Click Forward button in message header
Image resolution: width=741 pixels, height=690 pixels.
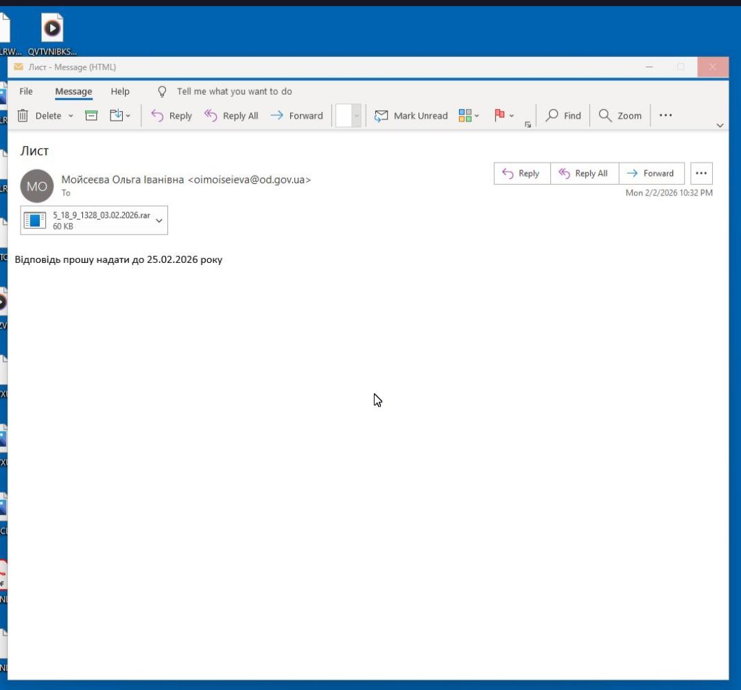652,174
